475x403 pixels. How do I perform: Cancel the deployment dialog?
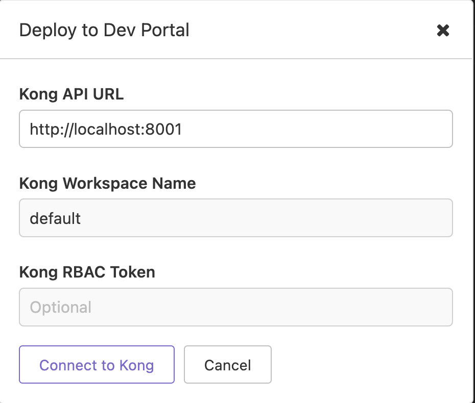point(227,365)
